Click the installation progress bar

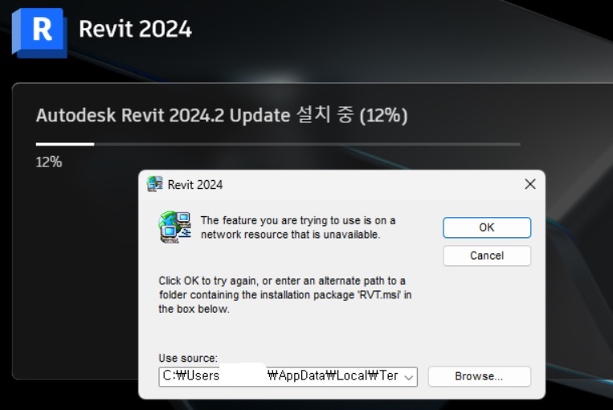pos(278,145)
